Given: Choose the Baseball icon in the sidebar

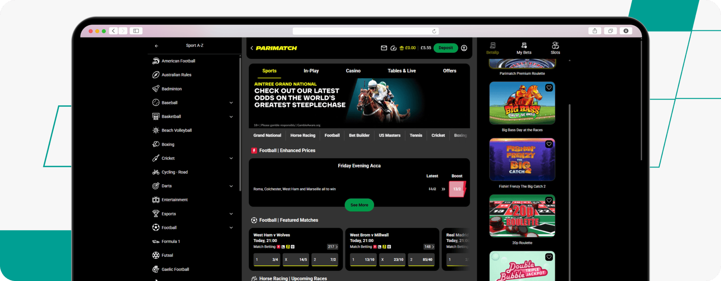Looking at the screenshot, I should click(x=156, y=102).
